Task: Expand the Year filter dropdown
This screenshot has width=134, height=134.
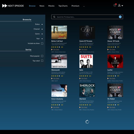Action: point(42,39)
